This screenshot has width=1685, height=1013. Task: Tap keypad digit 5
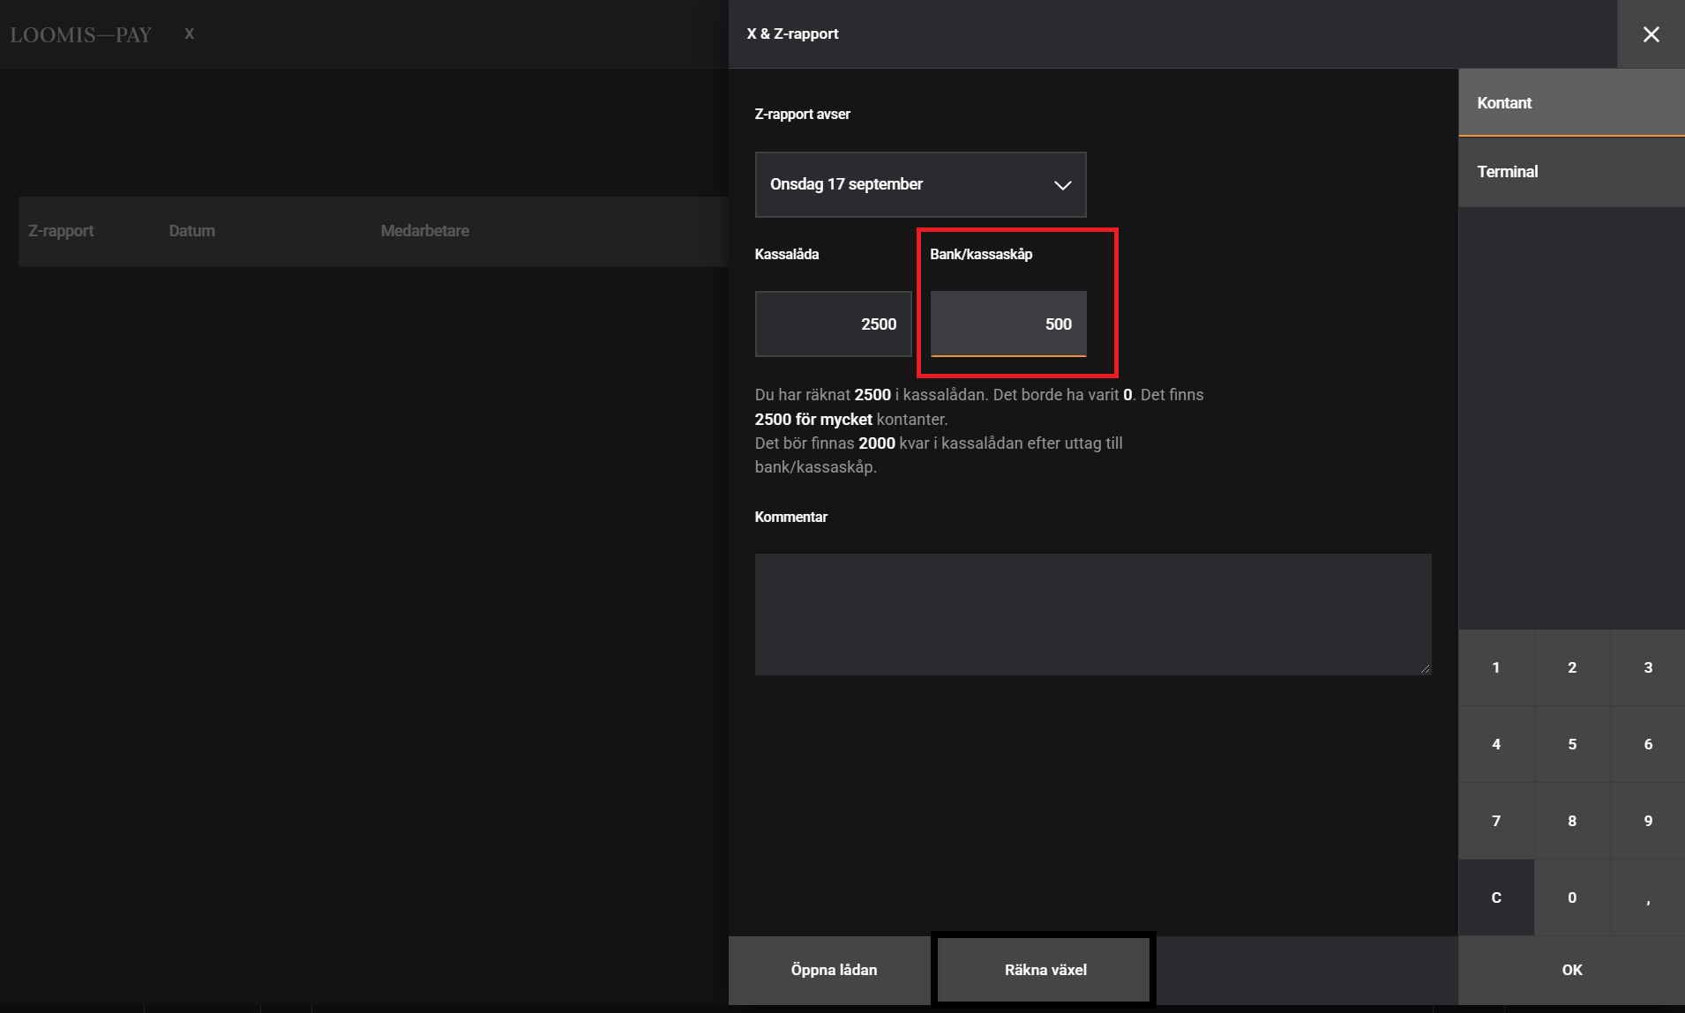coord(1571,744)
